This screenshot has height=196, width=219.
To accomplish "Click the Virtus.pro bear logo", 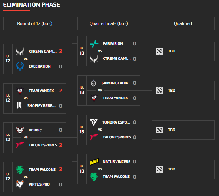I will click(x=20, y=184).
